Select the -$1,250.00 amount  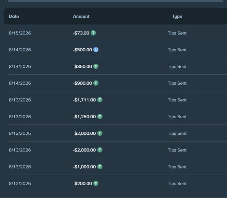[84, 117]
